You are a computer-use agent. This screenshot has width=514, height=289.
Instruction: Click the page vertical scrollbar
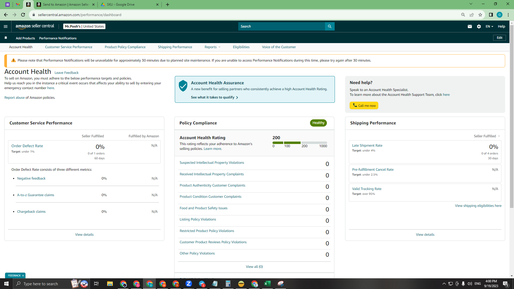tap(512, 116)
